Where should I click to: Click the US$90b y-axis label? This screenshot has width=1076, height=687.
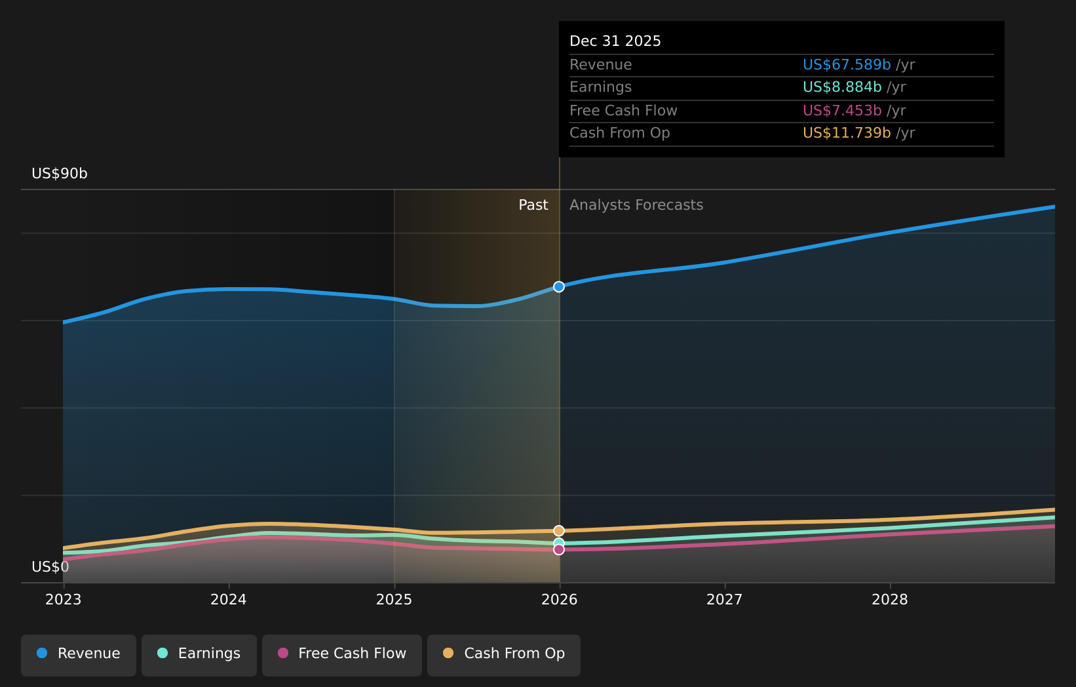(x=60, y=174)
